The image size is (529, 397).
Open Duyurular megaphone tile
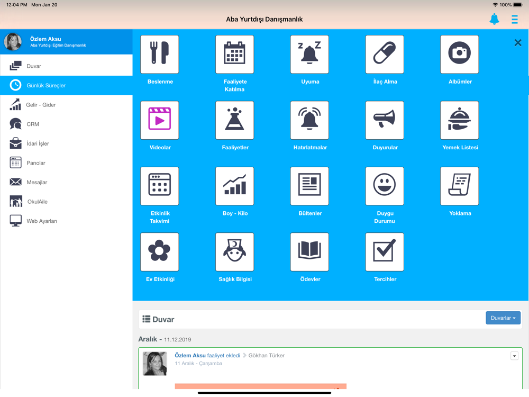pos(384,120)
